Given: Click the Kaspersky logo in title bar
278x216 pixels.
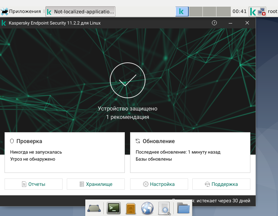Looking at the screenshot, I should pyautogui.click(x=4, y=23).
